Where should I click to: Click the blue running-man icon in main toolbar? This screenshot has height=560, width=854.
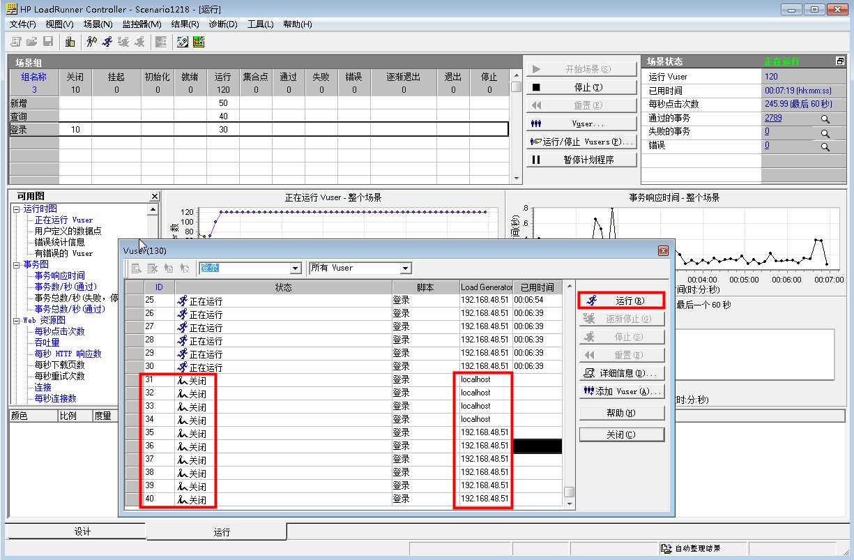[x=107, y=42]
